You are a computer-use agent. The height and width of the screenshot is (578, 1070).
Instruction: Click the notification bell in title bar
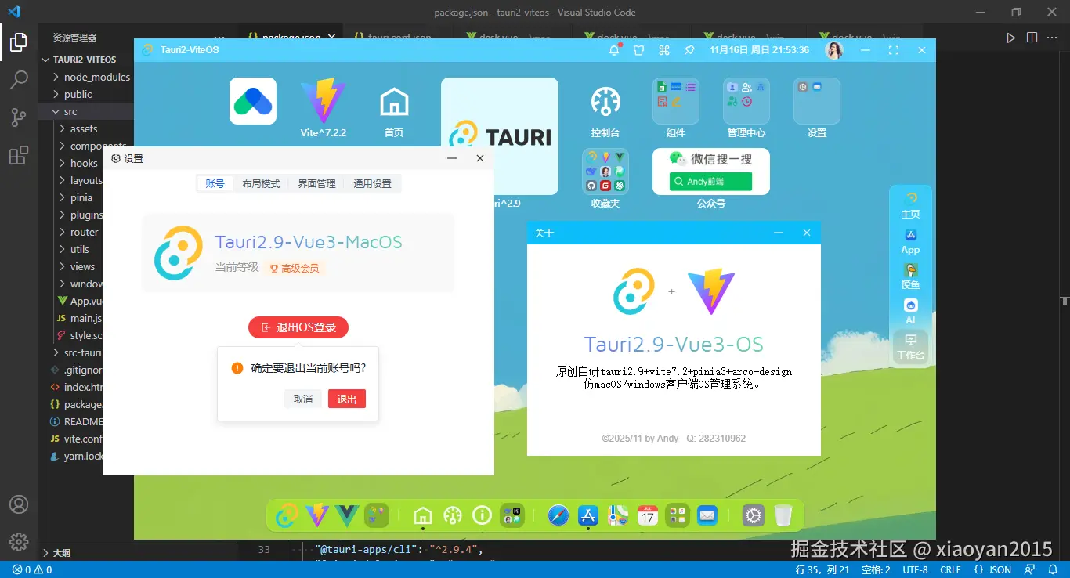pos(614,49)
